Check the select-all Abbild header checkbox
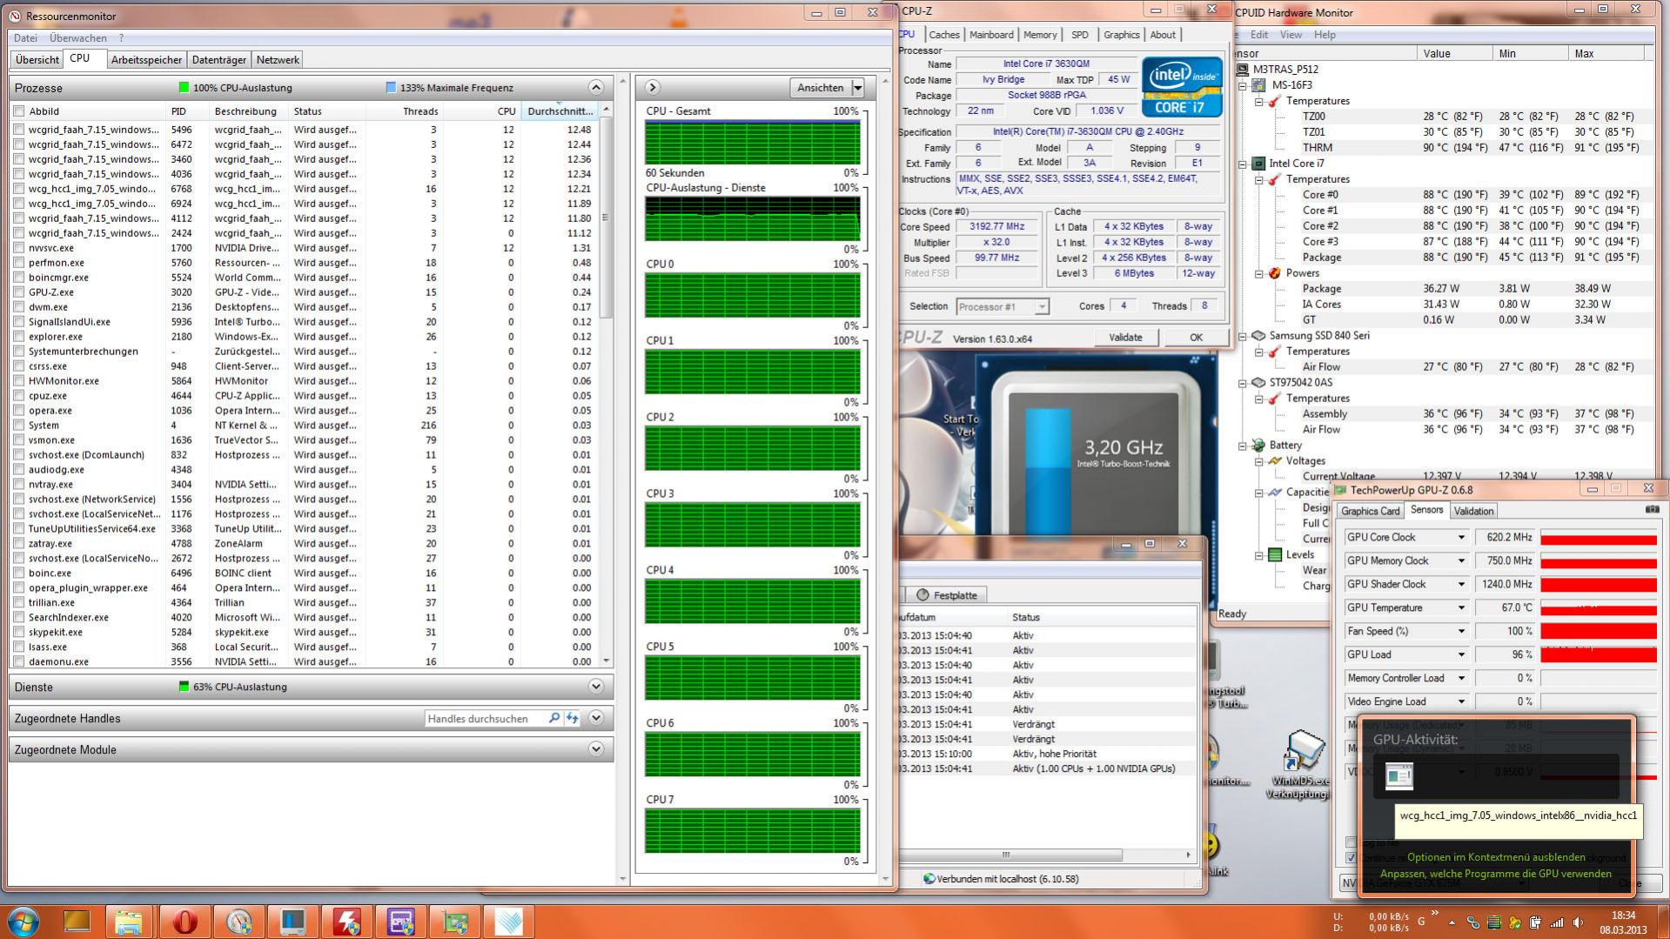 coord(19,111)
